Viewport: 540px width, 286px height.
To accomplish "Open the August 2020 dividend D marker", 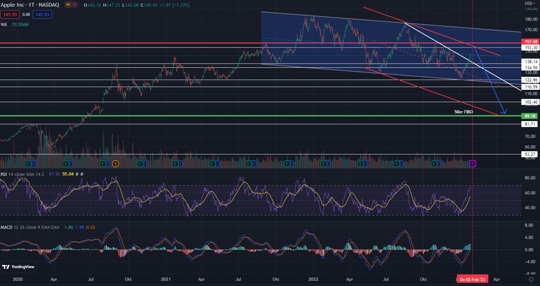I will click(108, 163).
